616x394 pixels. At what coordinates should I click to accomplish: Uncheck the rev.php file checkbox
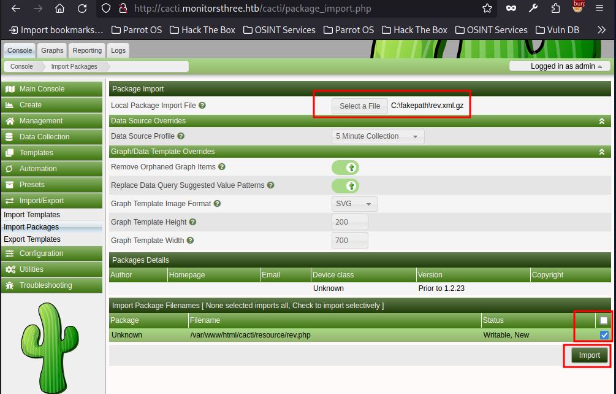pyautogui.click(x=604, y=335)
